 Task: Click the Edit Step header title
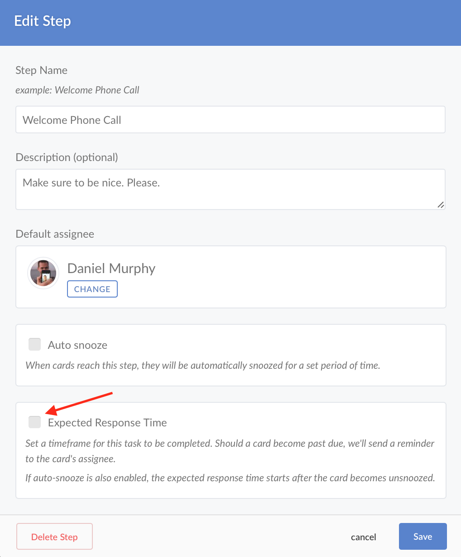[x=43, y=21]
